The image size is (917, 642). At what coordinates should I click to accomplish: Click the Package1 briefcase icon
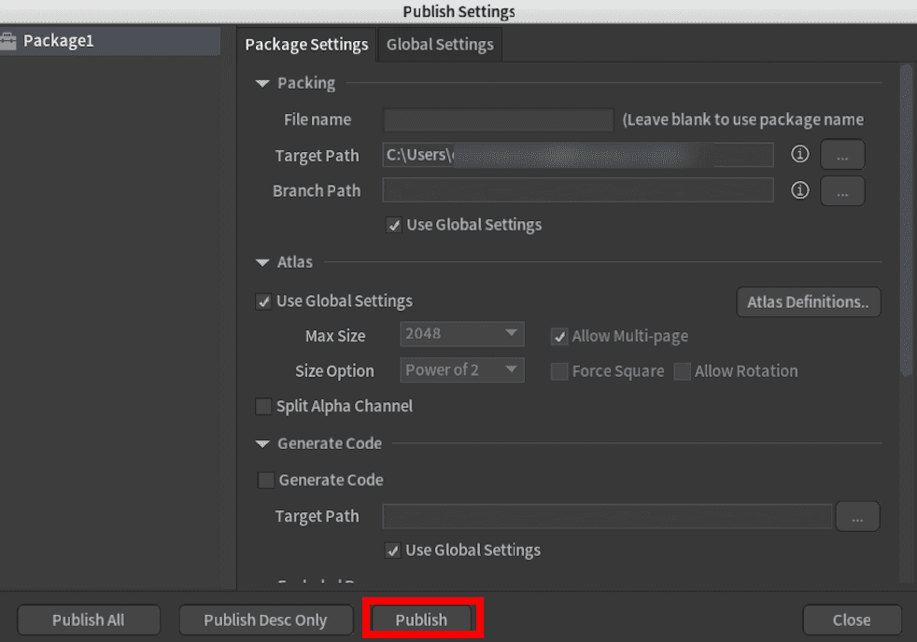(x=9, y=41)
